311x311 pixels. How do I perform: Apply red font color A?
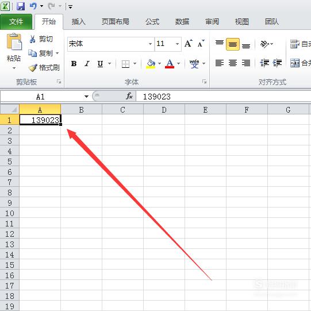pos(170,64)
